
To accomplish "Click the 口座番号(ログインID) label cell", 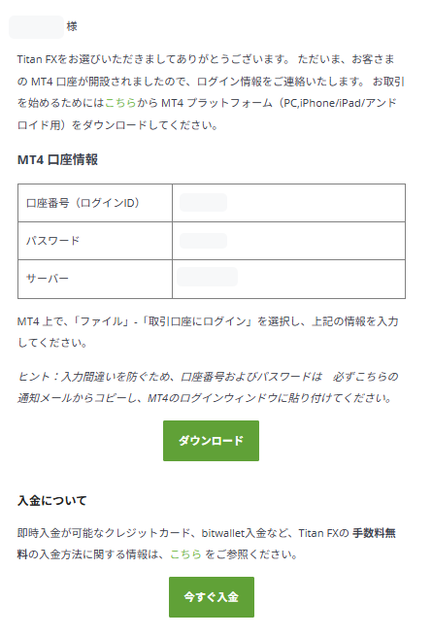I will pyautogui.click(x=95, y=203).
